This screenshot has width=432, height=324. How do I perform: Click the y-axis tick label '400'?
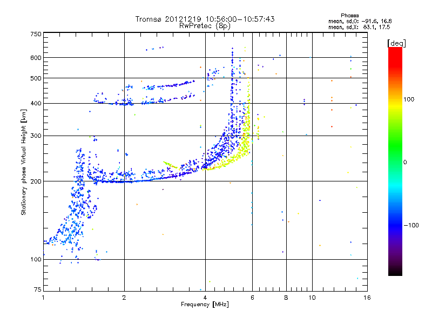36,103
